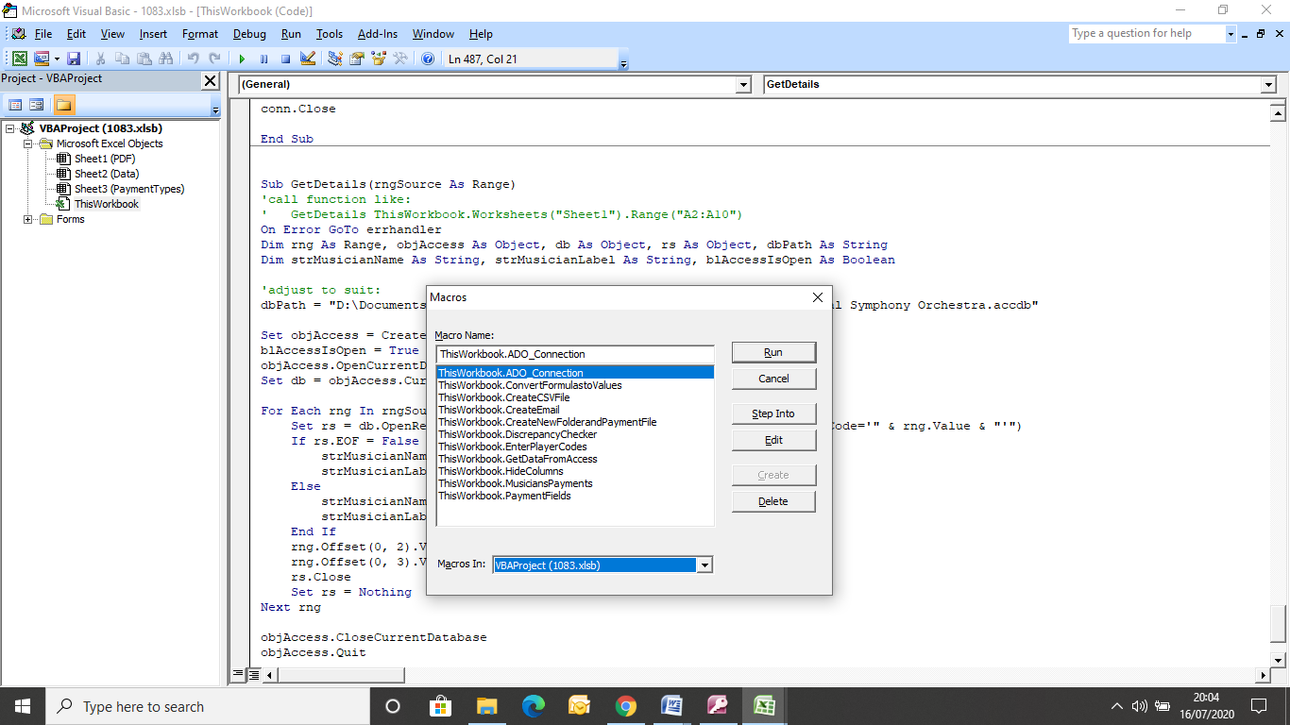This screenshot has width=1290, height=725.
Task: Select ThisWorkbook.CreateEmail in the macro list
Action: [499, 410]
